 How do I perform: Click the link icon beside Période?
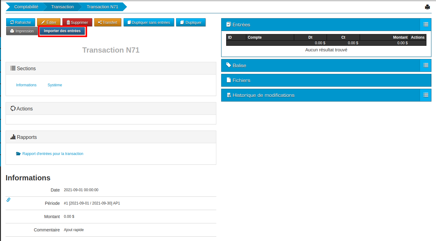(x=8, y=200)
